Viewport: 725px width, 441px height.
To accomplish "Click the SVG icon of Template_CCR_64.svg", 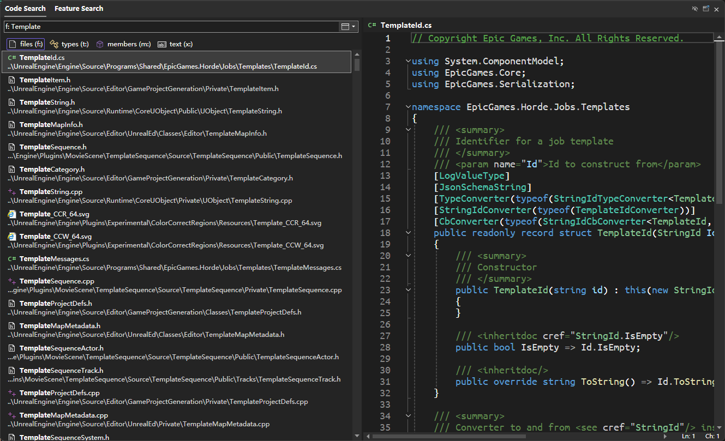I will (x=12, y=214).
